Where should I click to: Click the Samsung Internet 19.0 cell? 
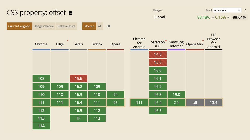click(176, 95)
